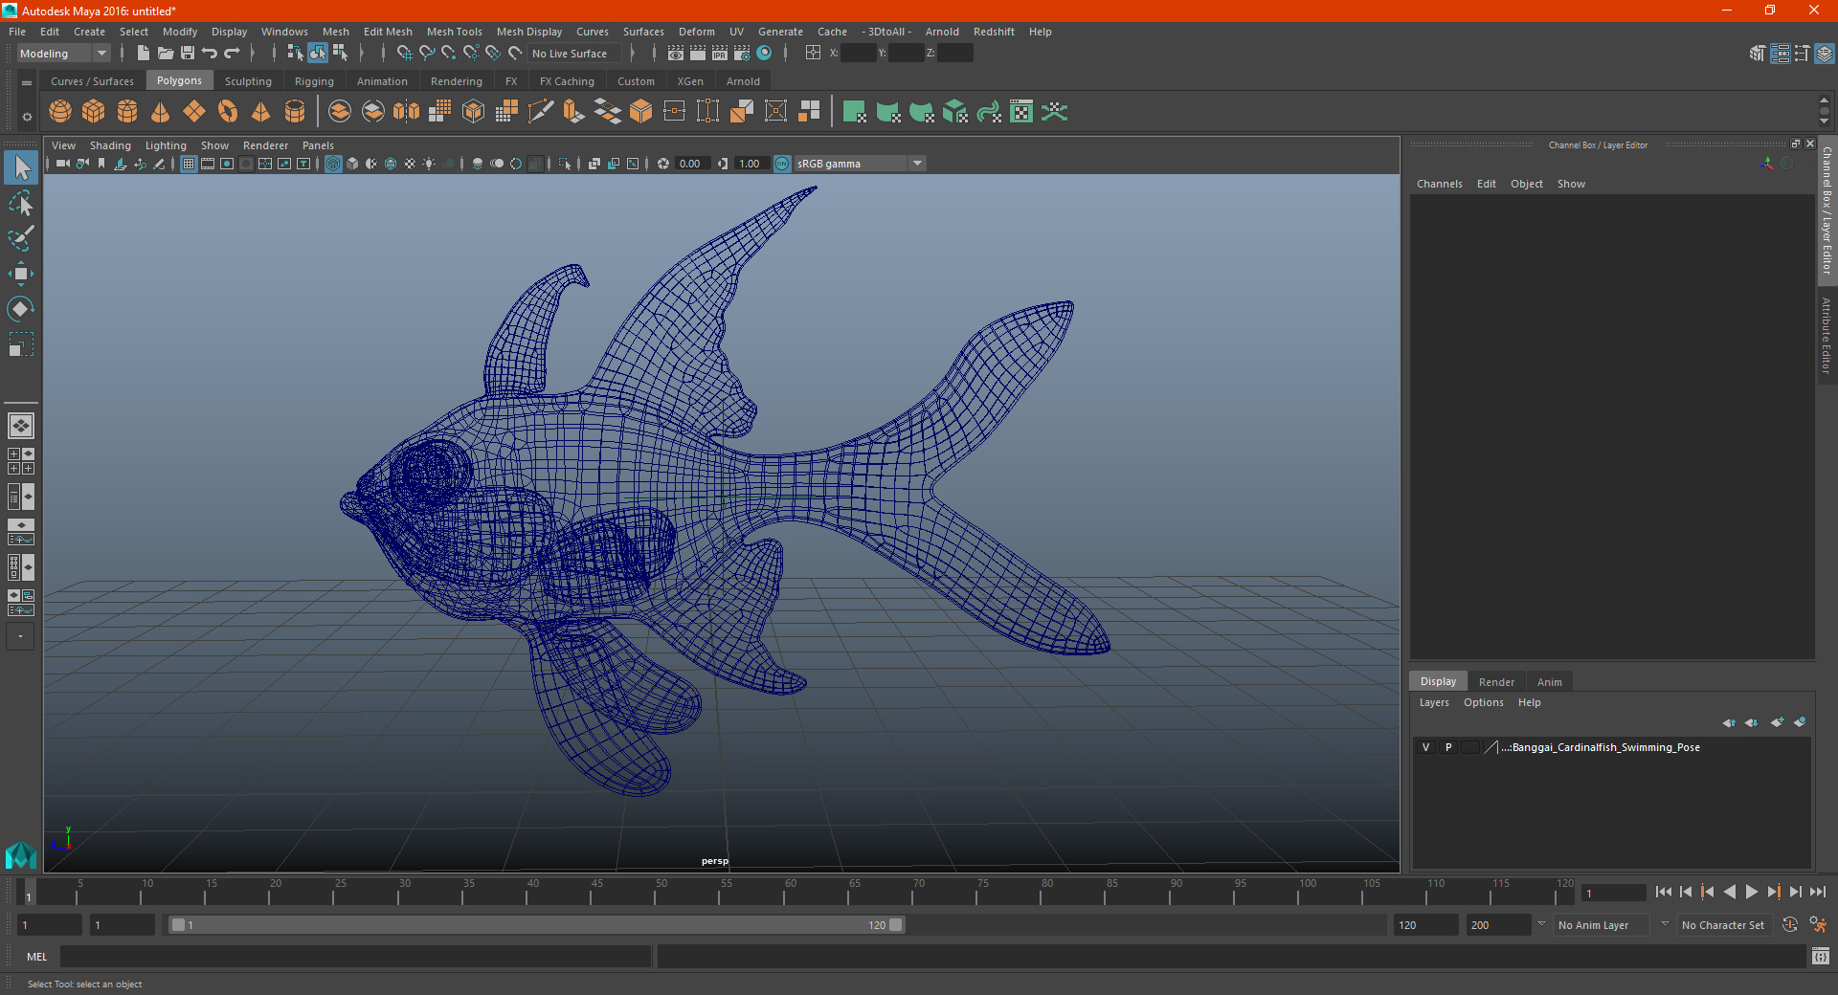
Task: Open the Channels menu in Channel Box
Action: point(1439,184)
